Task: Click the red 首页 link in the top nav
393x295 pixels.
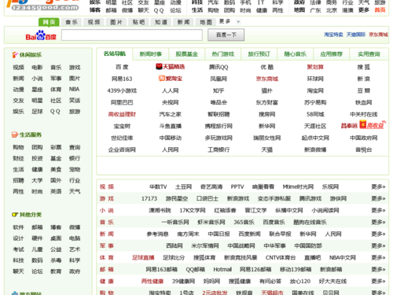Action: coord(380,10)
